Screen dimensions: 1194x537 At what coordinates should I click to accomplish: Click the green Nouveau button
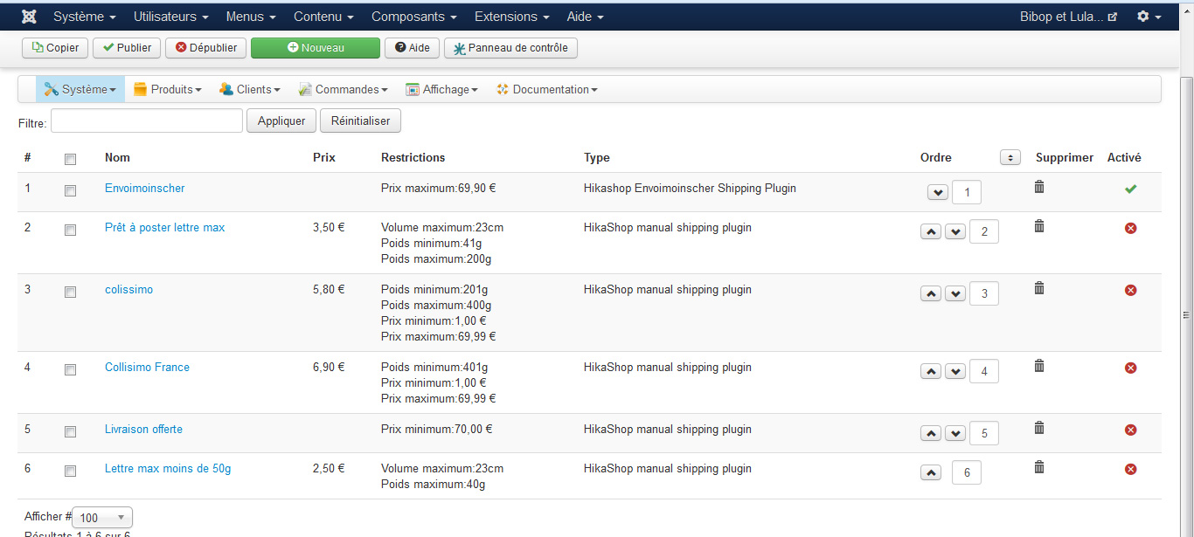(316, 48)
